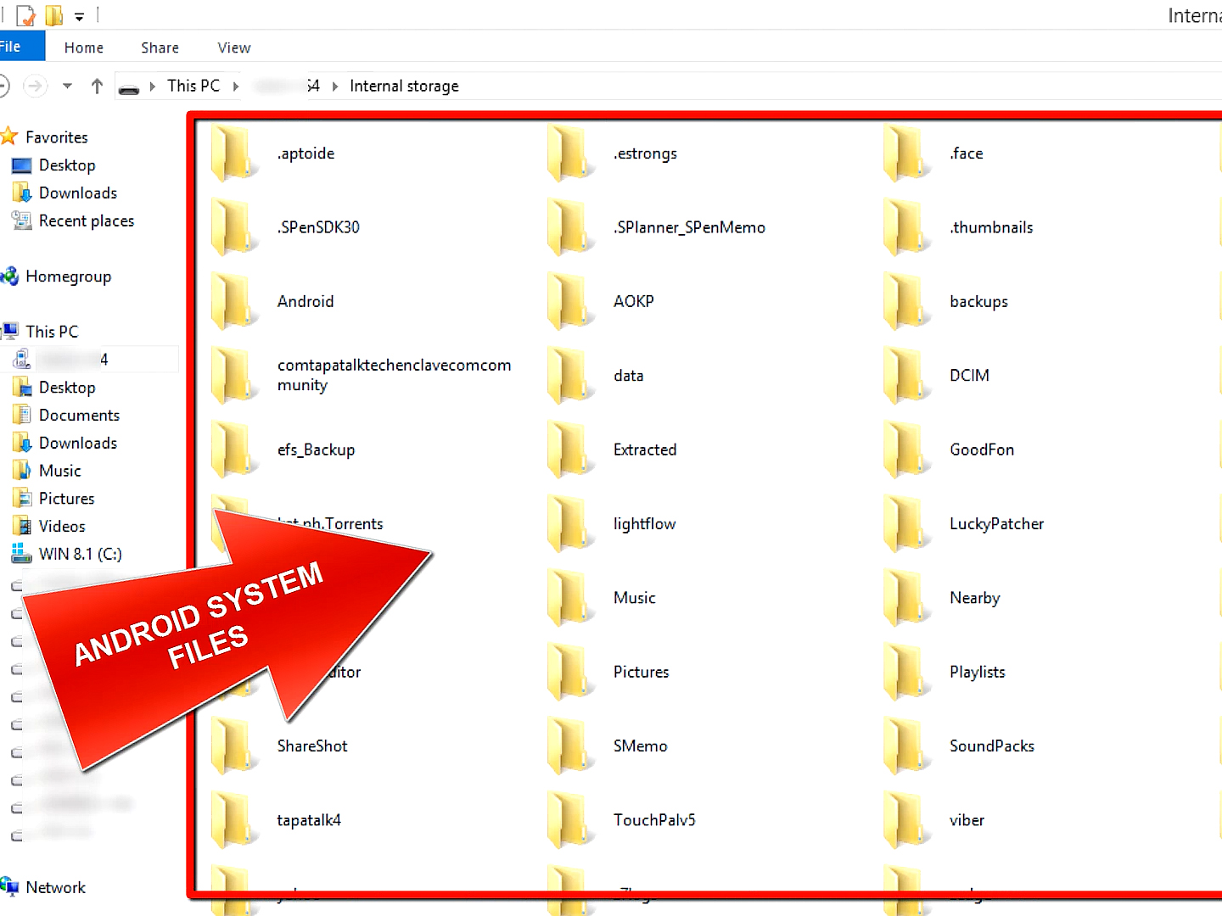Open the tapatalk4 folder
This screenshot has width=1222, height=916.
pyautogui.click(x=309, y=820)
